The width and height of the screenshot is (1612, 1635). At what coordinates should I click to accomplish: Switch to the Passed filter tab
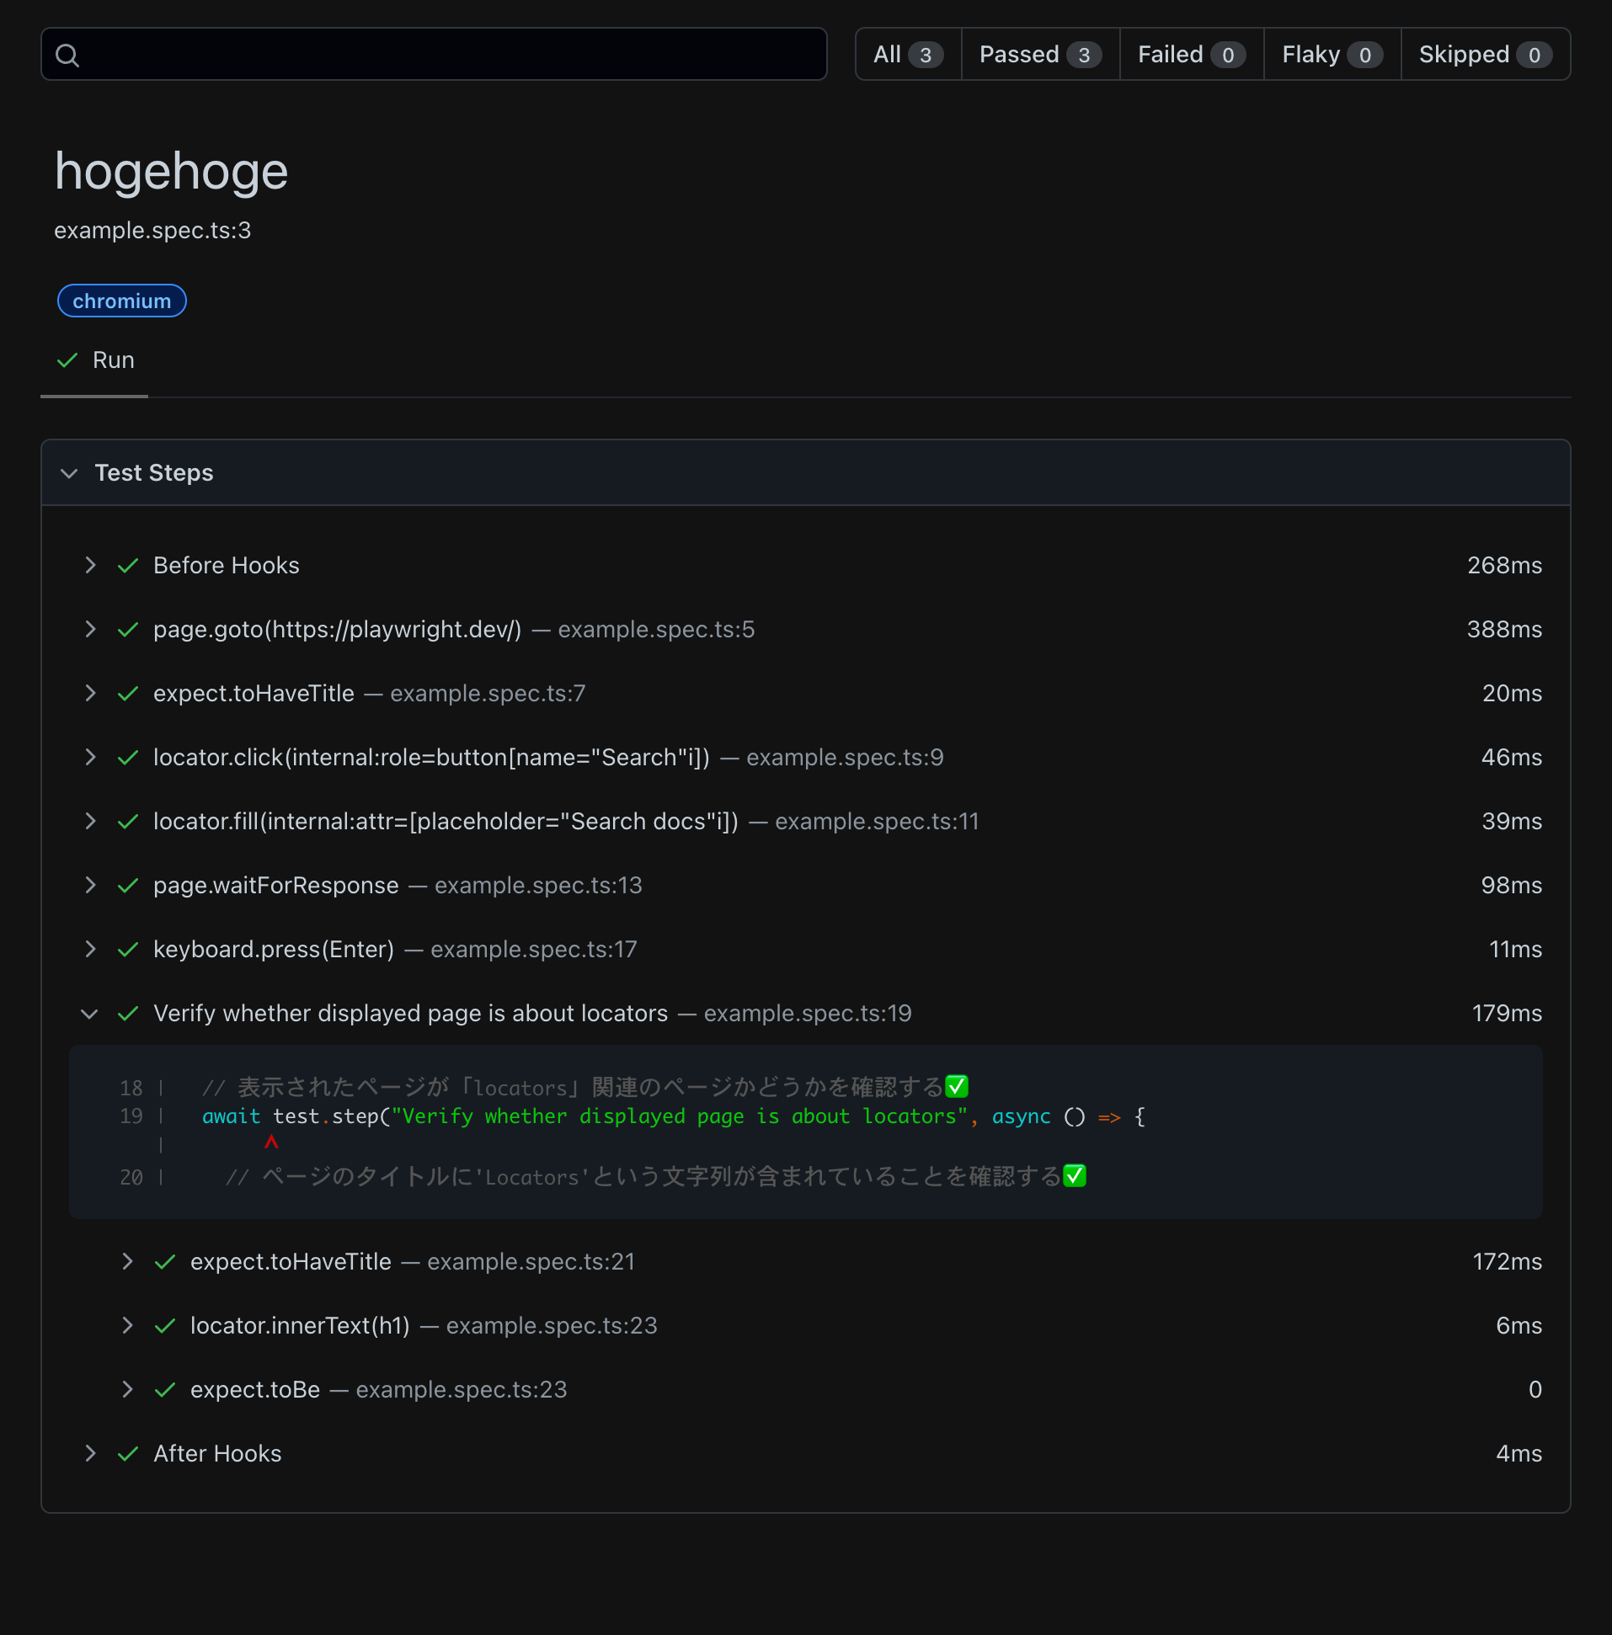pyautogui.click(x=1039, y=53)
